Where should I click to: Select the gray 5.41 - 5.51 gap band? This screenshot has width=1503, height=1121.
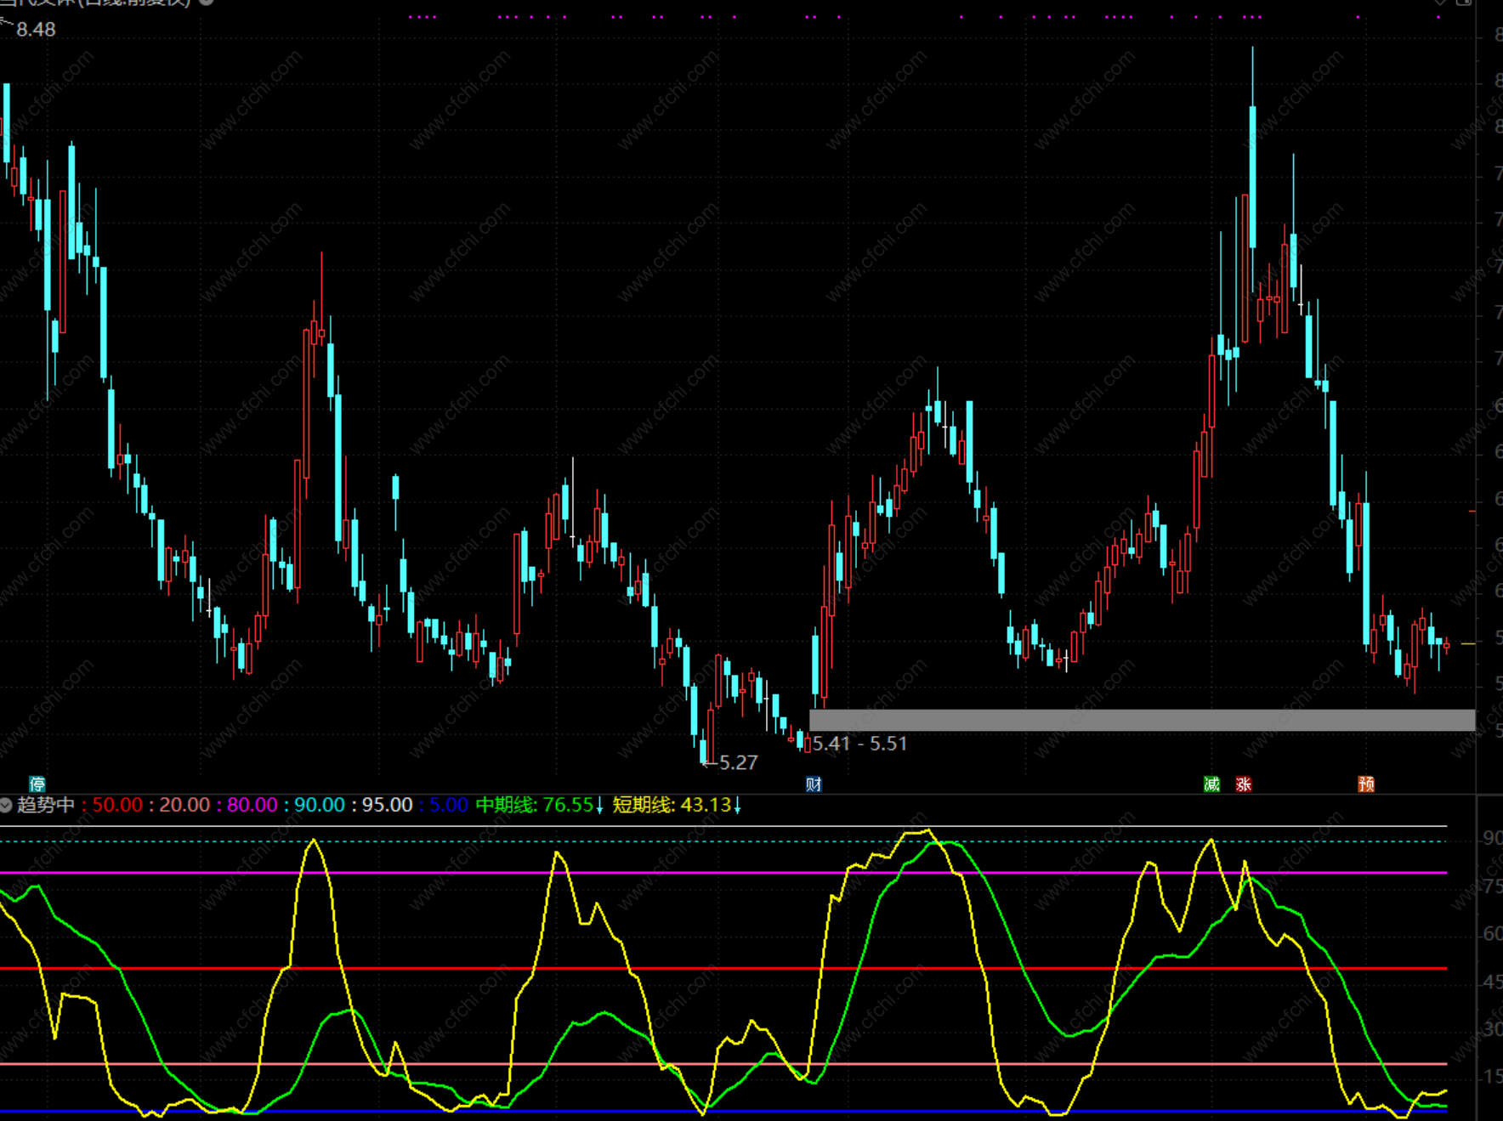pyautogui.click(x=1141, y=720)
